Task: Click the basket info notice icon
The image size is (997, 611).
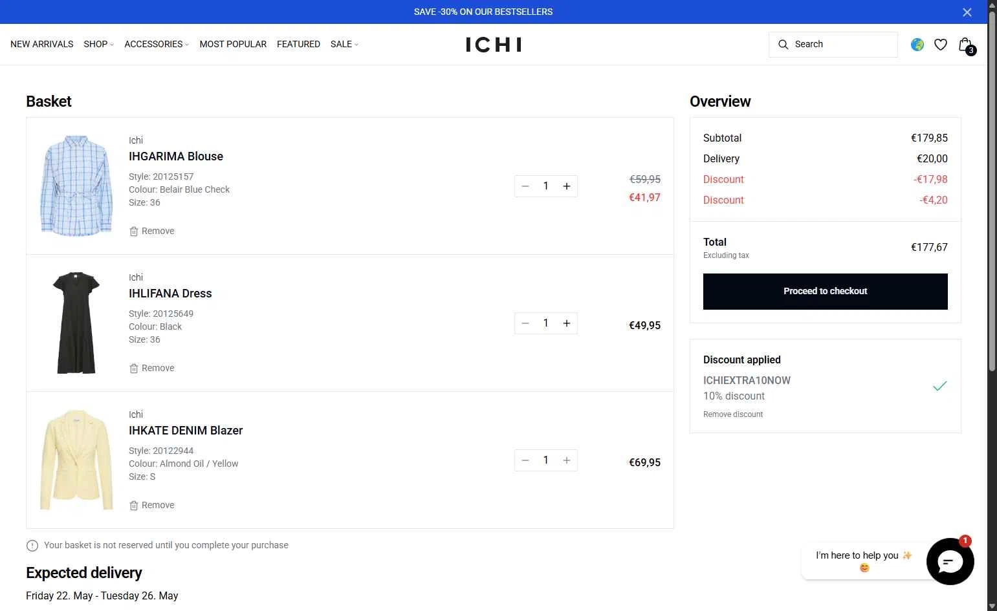Action: click(32, 546)
